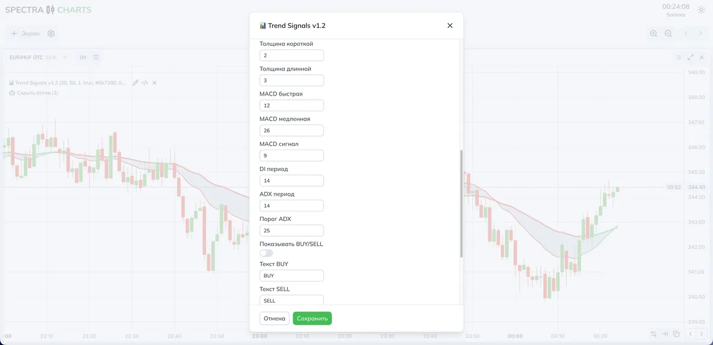This screenshot has height=345, width=713.
Task: Open the chart type menu icon beside 1M
Action: tap(96, 57)
